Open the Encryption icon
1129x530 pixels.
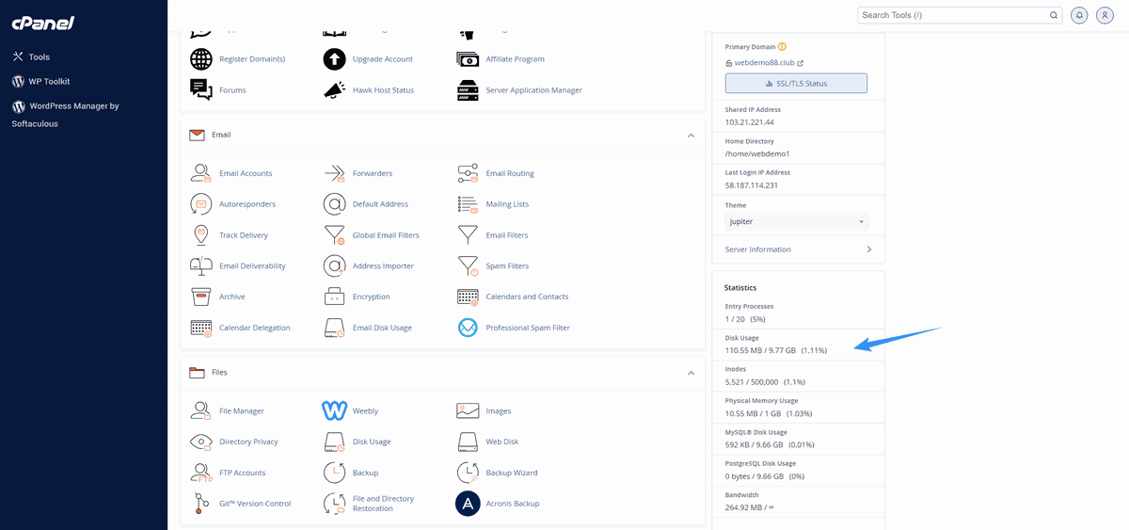click(334, 297)
